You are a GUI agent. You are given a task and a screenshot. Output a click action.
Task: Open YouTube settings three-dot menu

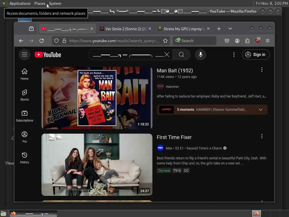coord(234,55)
